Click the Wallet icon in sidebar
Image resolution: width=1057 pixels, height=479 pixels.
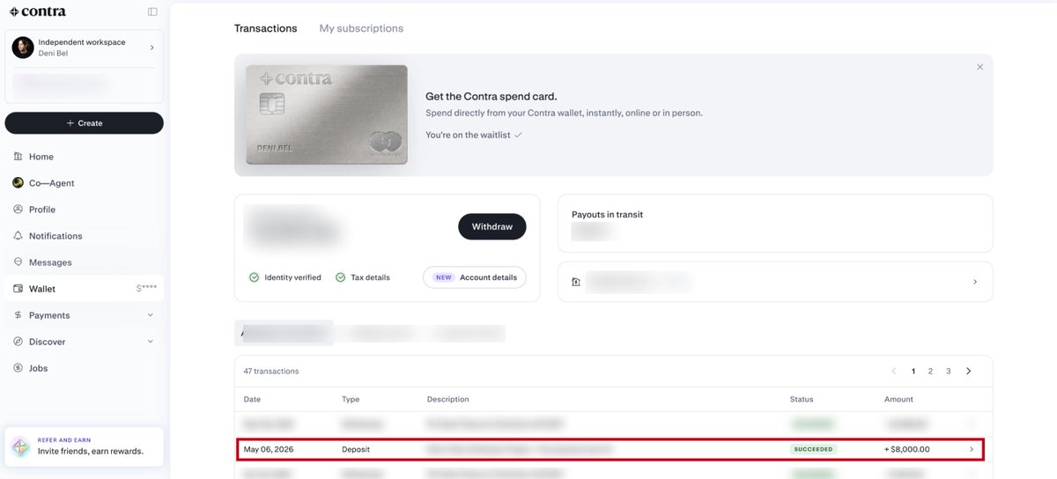tap(18, 289)
